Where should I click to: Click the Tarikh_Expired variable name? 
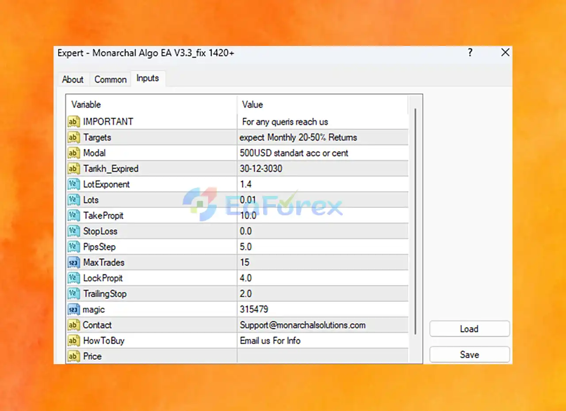pos(111,169)
